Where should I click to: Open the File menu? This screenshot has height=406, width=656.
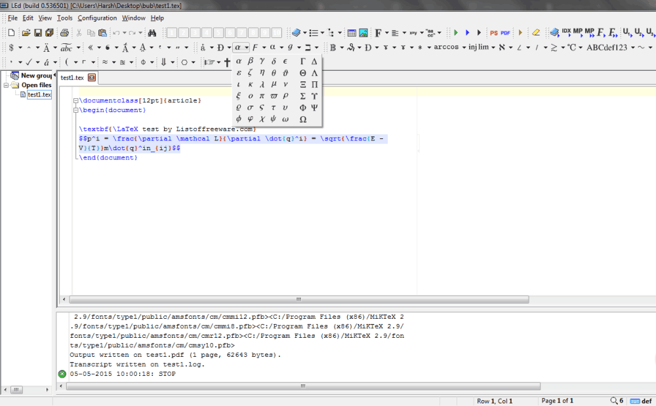pyautogui.click(x=12, y=18)
